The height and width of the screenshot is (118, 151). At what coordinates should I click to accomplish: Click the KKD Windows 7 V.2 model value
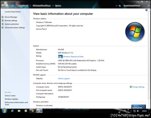65,53
